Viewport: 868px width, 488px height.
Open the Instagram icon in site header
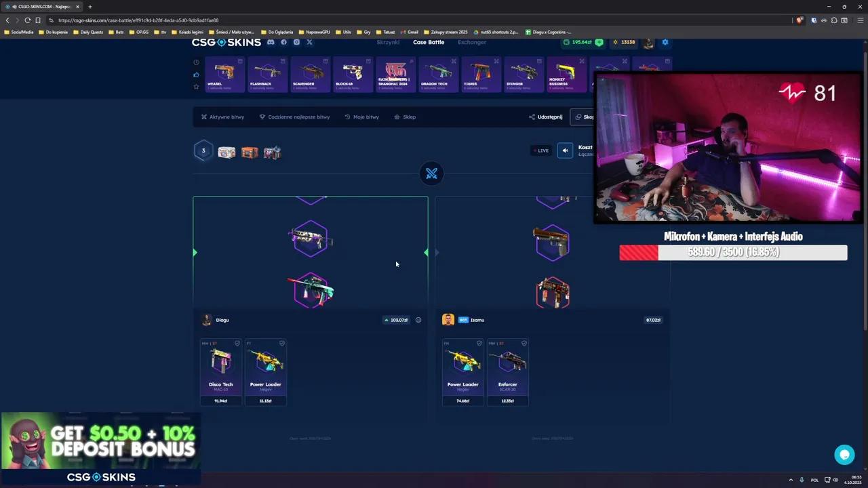click(296, 42)
